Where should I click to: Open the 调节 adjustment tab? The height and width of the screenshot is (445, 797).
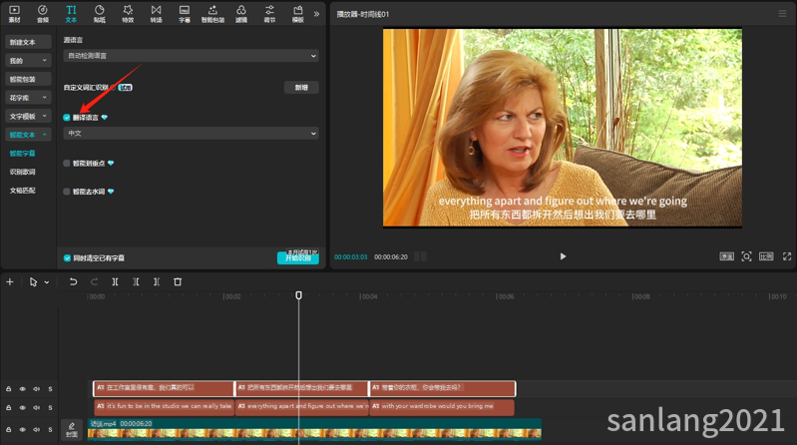click(x=269, y=14)
